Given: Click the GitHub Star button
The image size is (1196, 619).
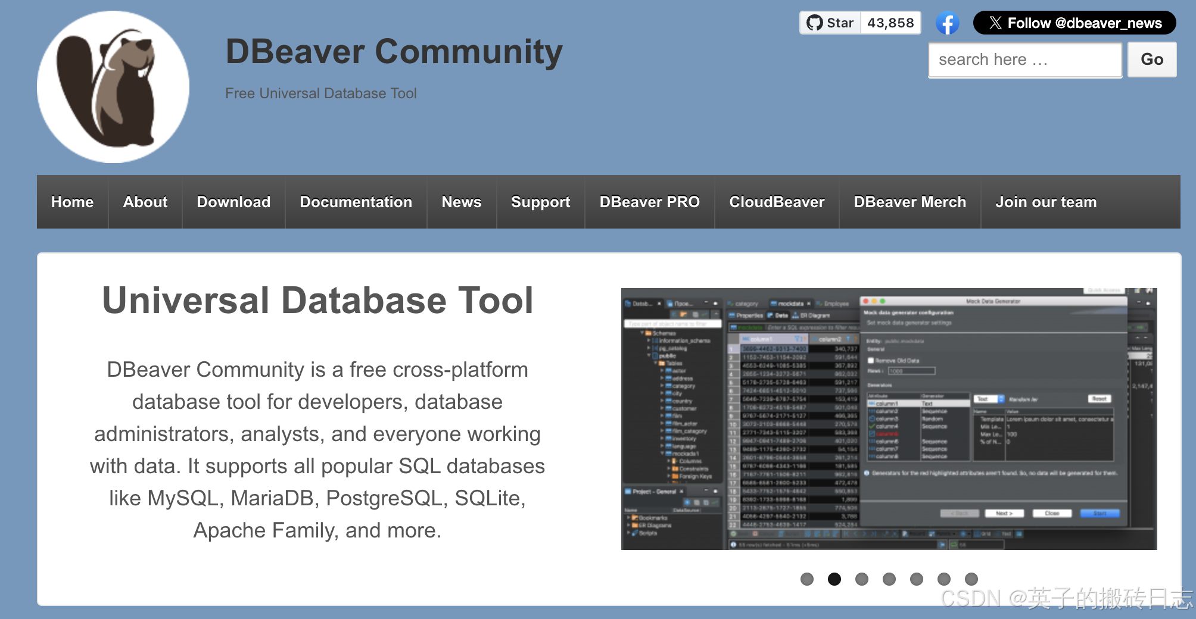Looking at the screenshot, I should coord(830,23).
